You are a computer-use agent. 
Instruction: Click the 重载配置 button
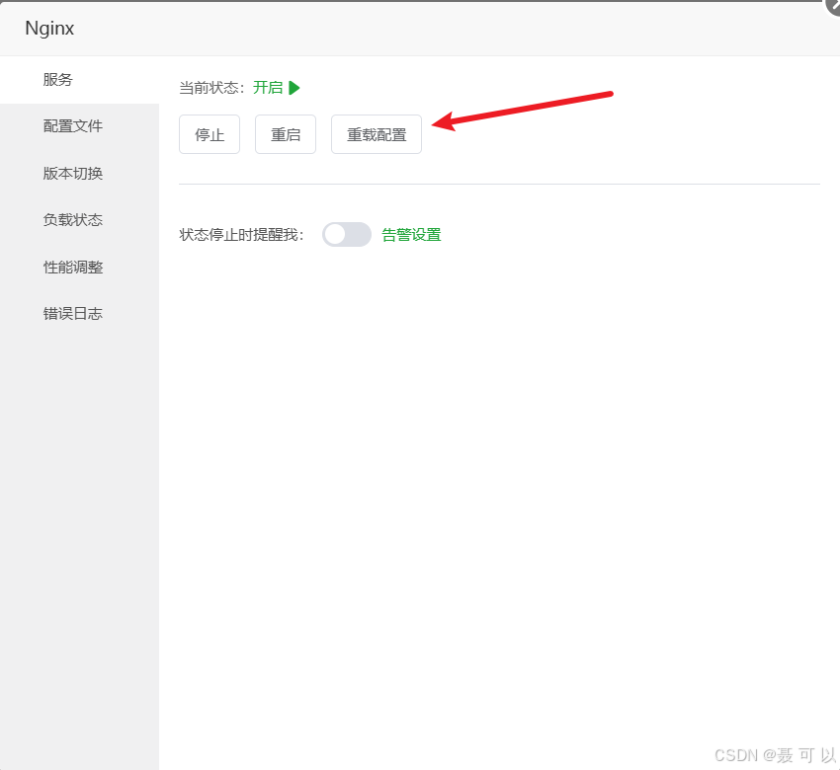377,134
